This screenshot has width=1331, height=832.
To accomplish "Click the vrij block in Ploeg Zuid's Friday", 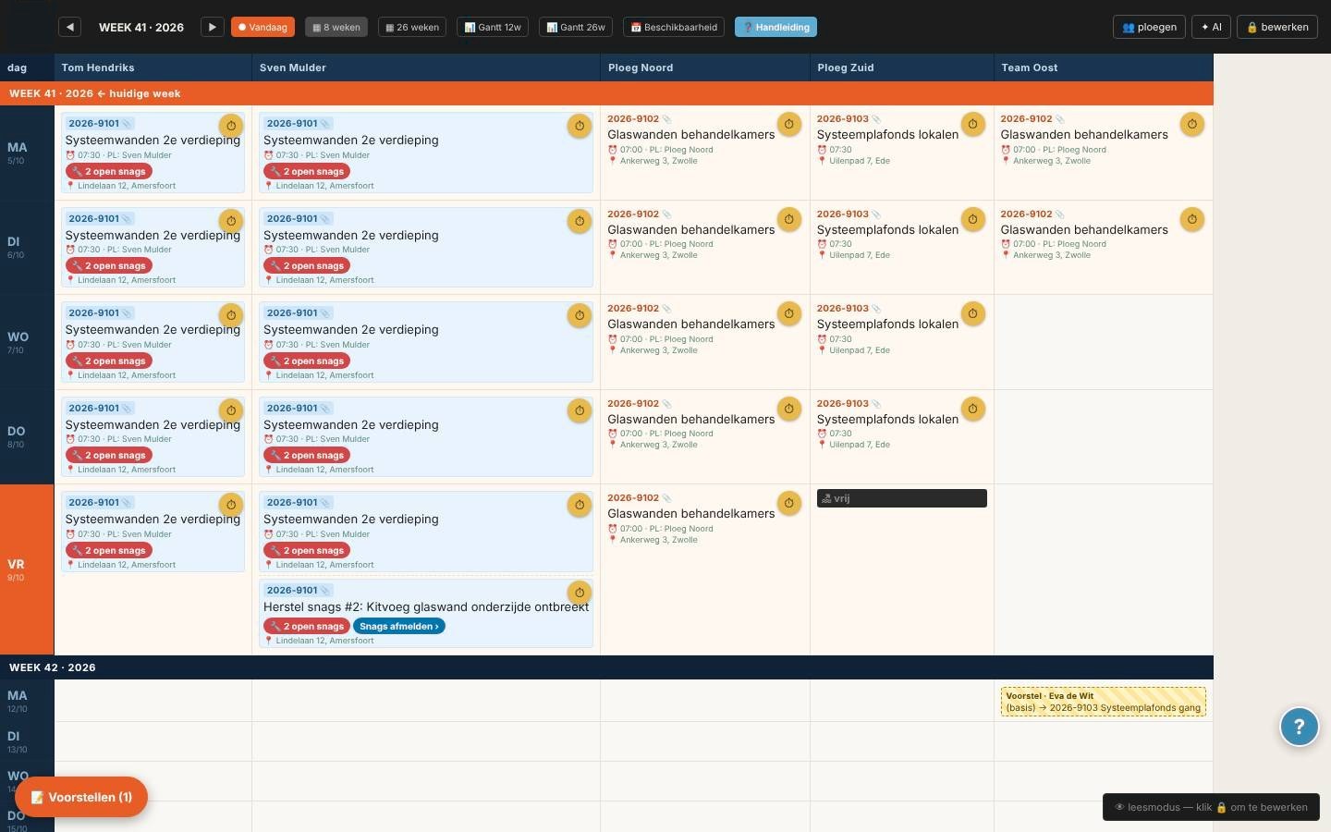I will [902, 498].
